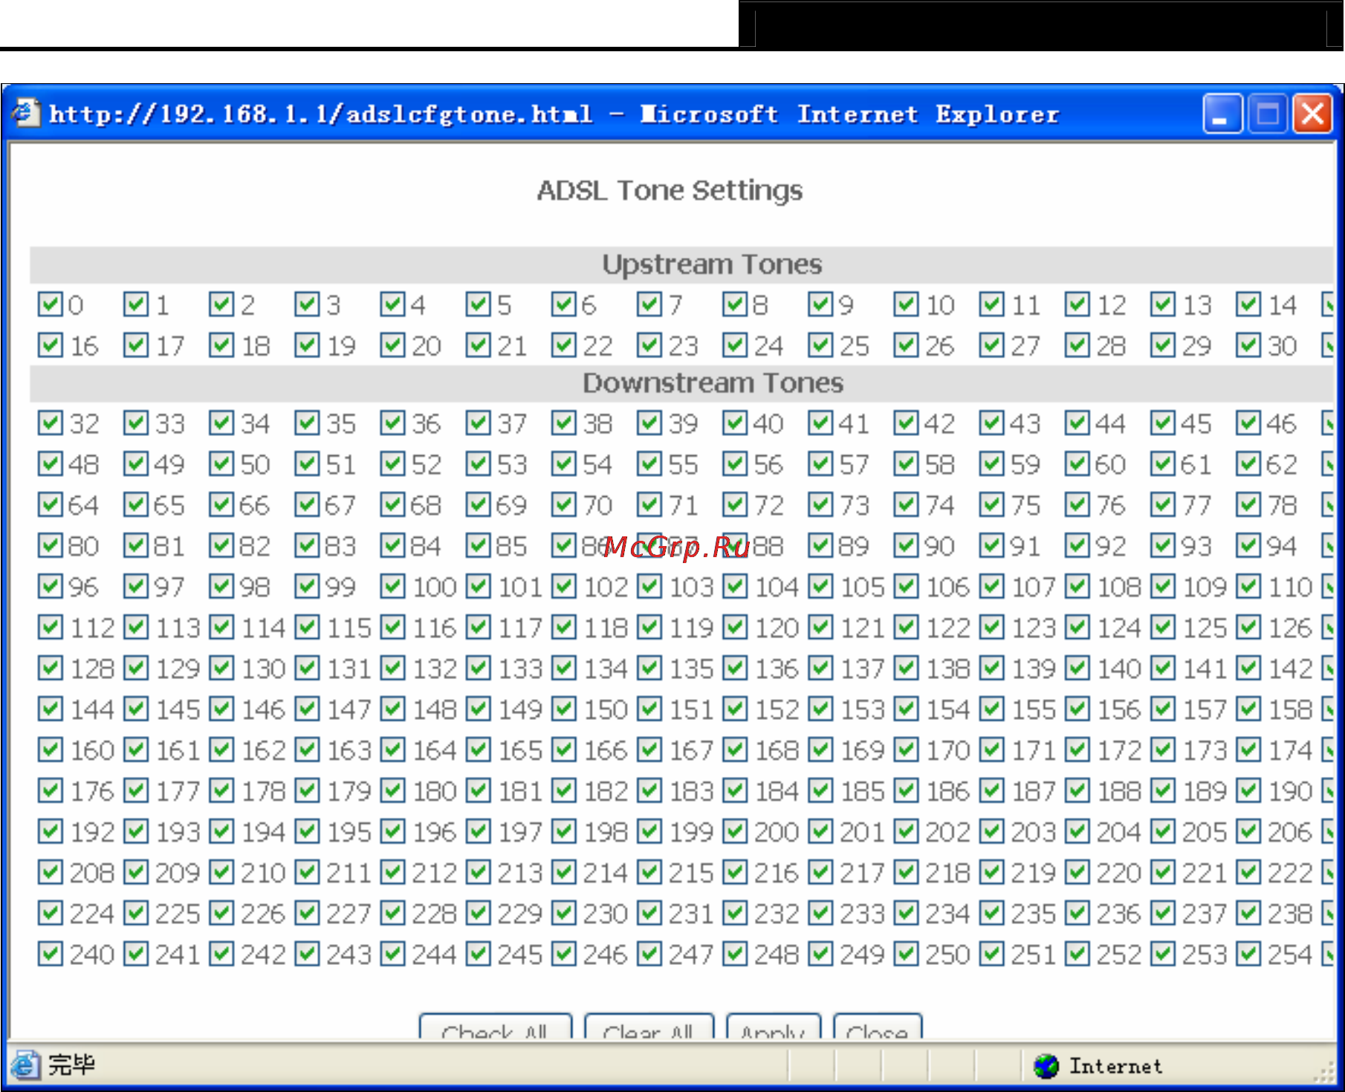Toggle downstream tone 40 checkbox

[x=735, y=423]
